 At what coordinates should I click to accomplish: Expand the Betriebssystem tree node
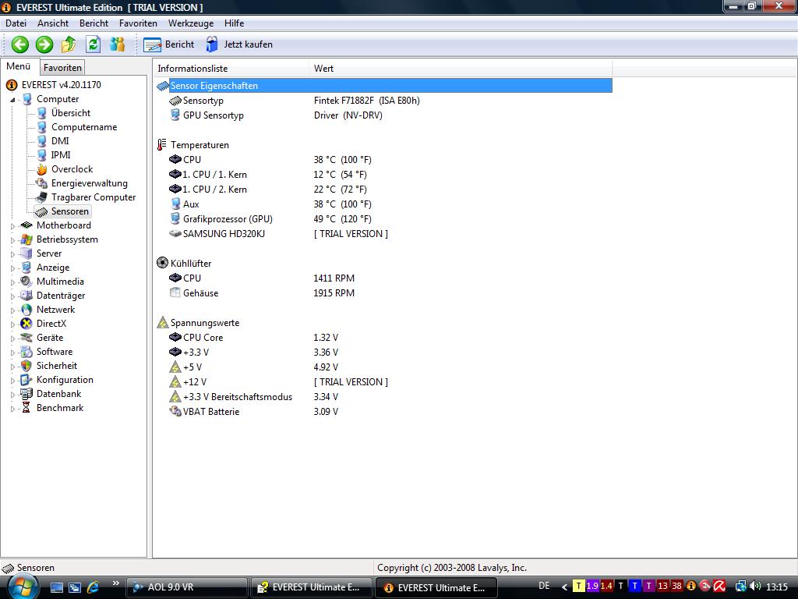click(x=13, y=240)
